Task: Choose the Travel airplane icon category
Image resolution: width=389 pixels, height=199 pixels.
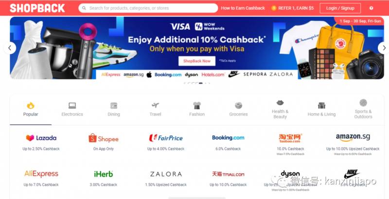Action: point(155,105)
